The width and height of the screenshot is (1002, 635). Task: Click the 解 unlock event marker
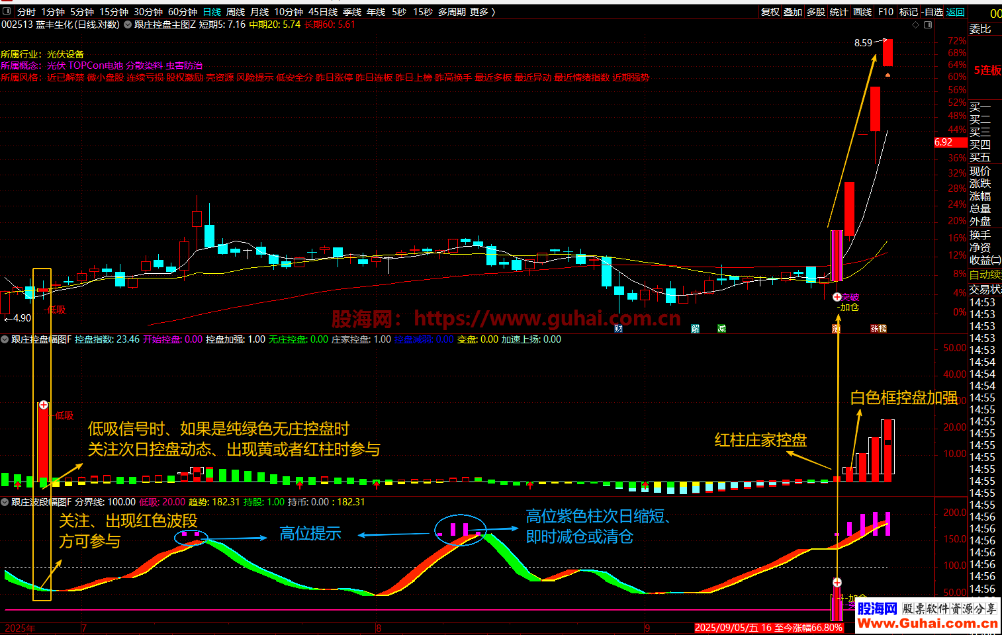695,329
